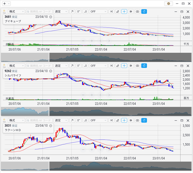Click the refresh button on Silver Life chart
The image size is (193, 173).
(x=144, y=66)
